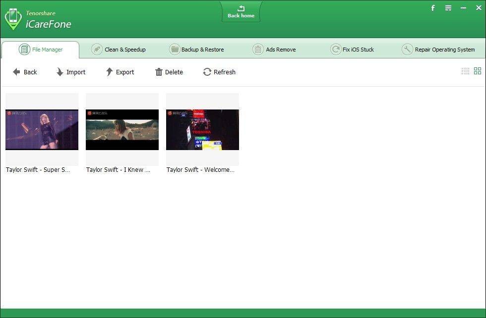486x318 pixels.
Task: Click the folder icon for Backup & Restore
Action: (x=175, y=49)
